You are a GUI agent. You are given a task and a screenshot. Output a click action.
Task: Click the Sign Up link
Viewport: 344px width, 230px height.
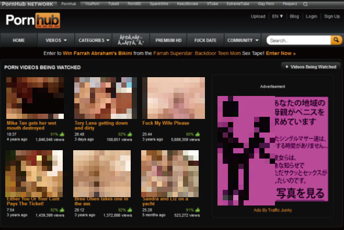click(x=331, y=16)
